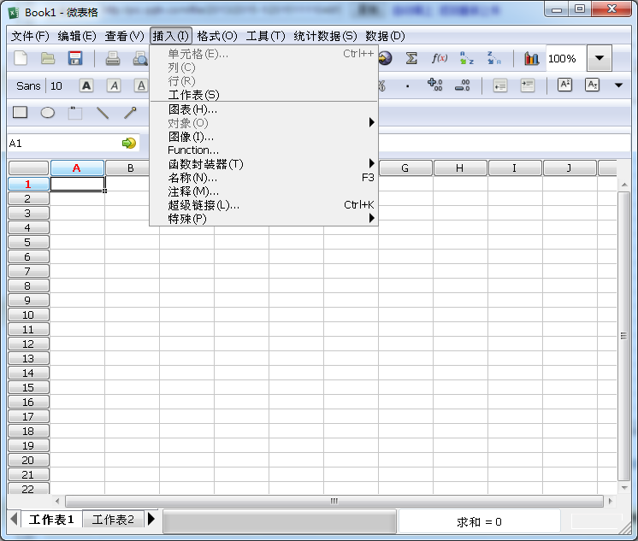Image resolution: width=638 pixels, height=541 pixels.
Task: Click the Save floppy disk icon
Action: pyautogui.click(x=75, y=58)
